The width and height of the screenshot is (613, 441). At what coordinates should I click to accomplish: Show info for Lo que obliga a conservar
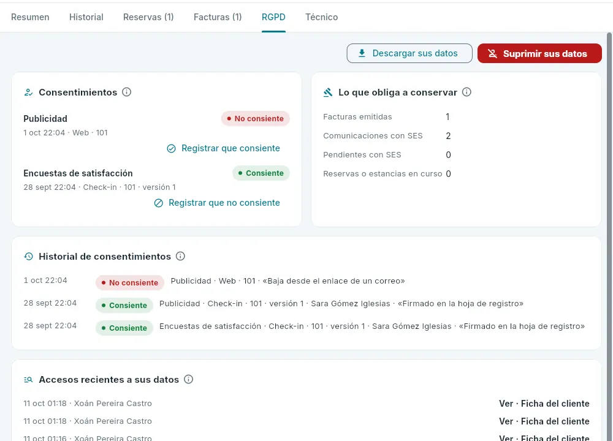click(x=466, y=92)
